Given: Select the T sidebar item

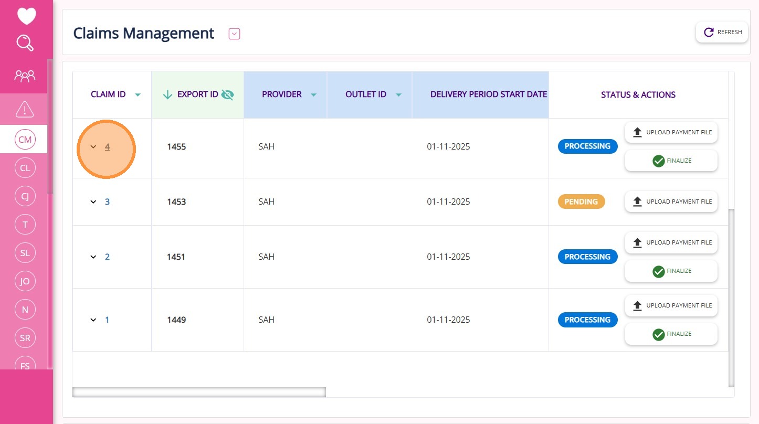Looking at the screenshot, I should click(25, 225).
